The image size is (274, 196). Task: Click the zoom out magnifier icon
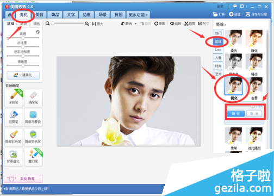[x=47, y=23]
